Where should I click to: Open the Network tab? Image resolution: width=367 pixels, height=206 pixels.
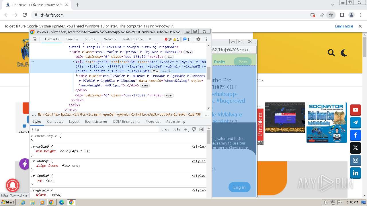click(x=110, y=39)
